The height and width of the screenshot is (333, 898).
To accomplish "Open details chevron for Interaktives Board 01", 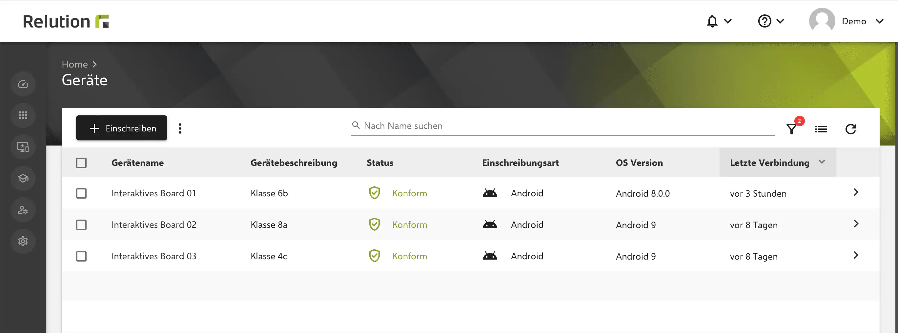I will click(x=856, y=192).
